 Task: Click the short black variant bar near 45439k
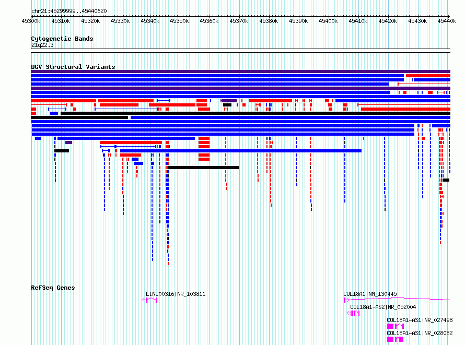click(446, 180)
